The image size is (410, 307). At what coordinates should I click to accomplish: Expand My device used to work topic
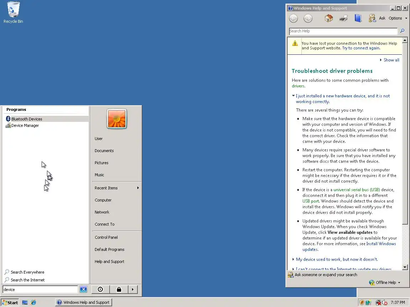click(337, 259)
